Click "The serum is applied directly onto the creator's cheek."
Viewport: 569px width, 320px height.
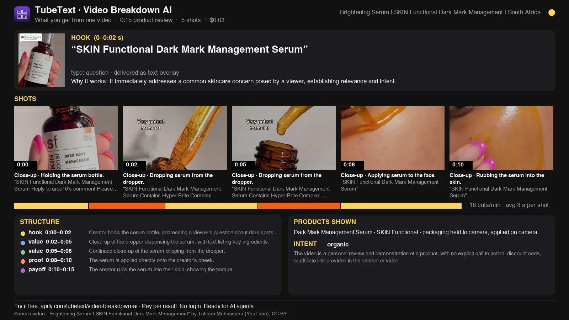coord(151,260)
